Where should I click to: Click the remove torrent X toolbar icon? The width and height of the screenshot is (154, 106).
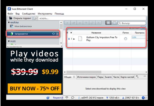pos(99,23)
